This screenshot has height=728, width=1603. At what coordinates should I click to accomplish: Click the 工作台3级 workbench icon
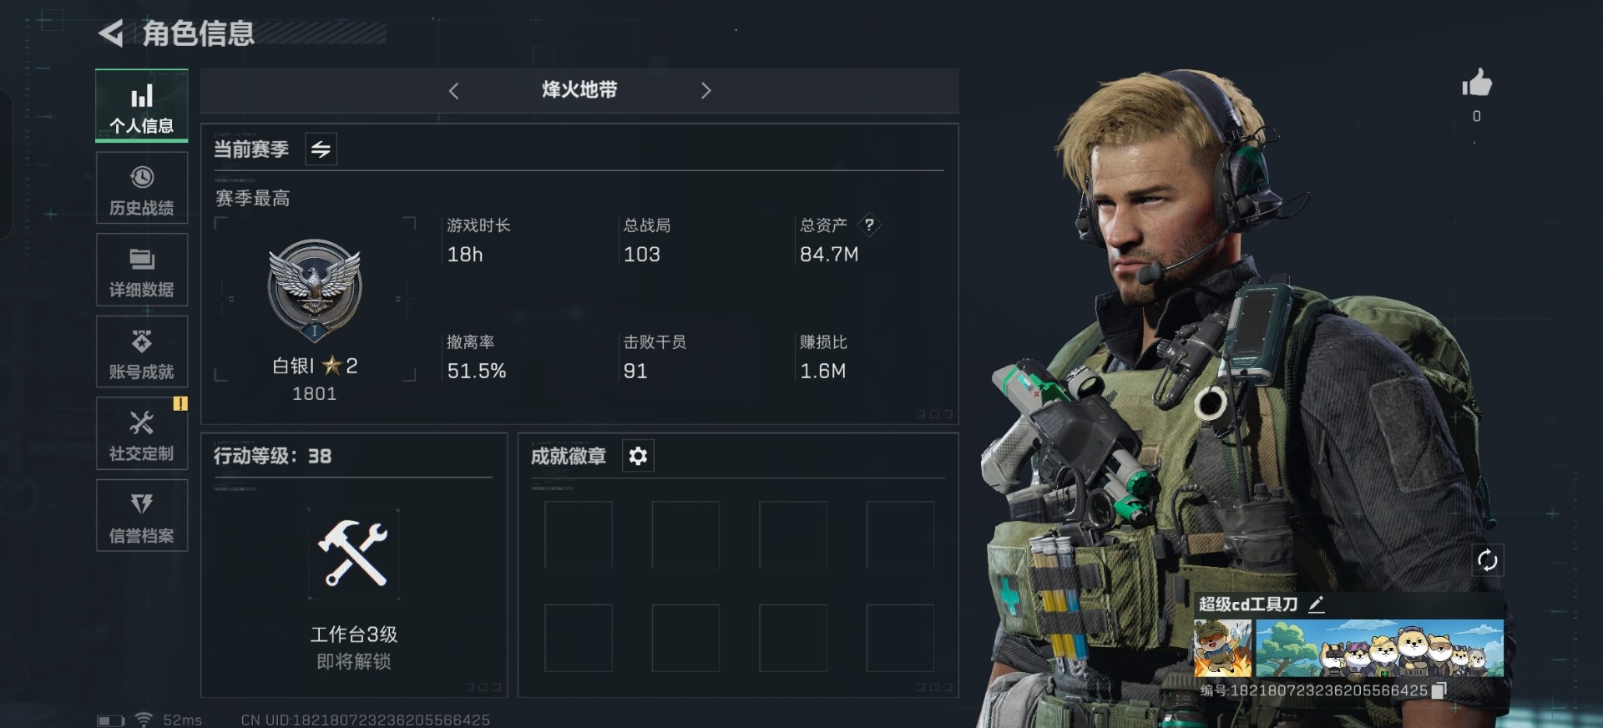click(x=353, y=554)
